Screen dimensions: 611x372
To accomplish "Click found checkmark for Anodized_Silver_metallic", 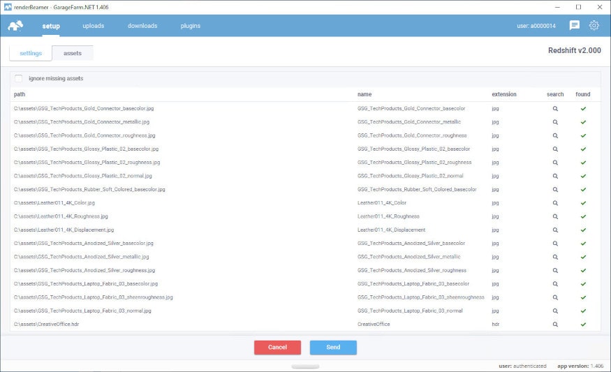I will pyautogui.click(x=583, y=257).
